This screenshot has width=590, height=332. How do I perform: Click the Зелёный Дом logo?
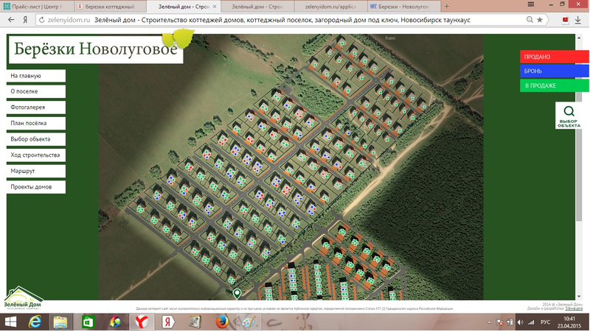(23, 298)
